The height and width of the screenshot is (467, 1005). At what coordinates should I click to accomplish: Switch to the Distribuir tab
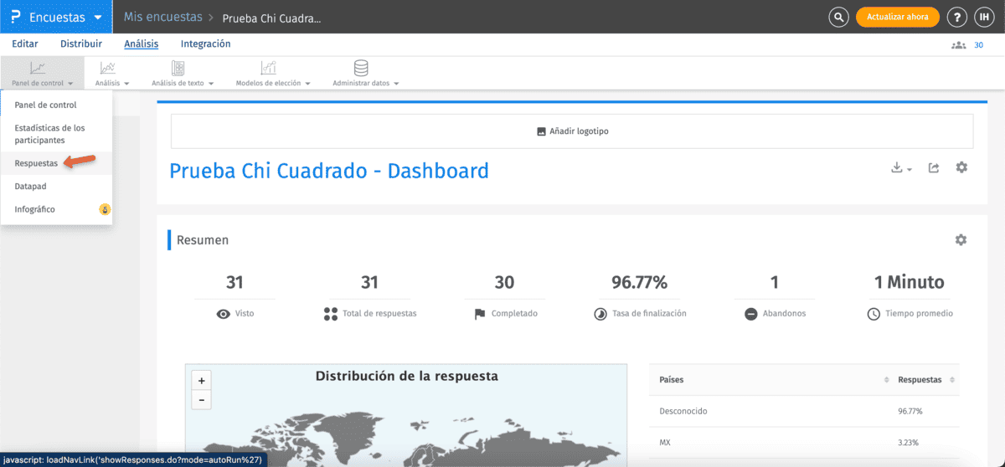coord(81,44)
